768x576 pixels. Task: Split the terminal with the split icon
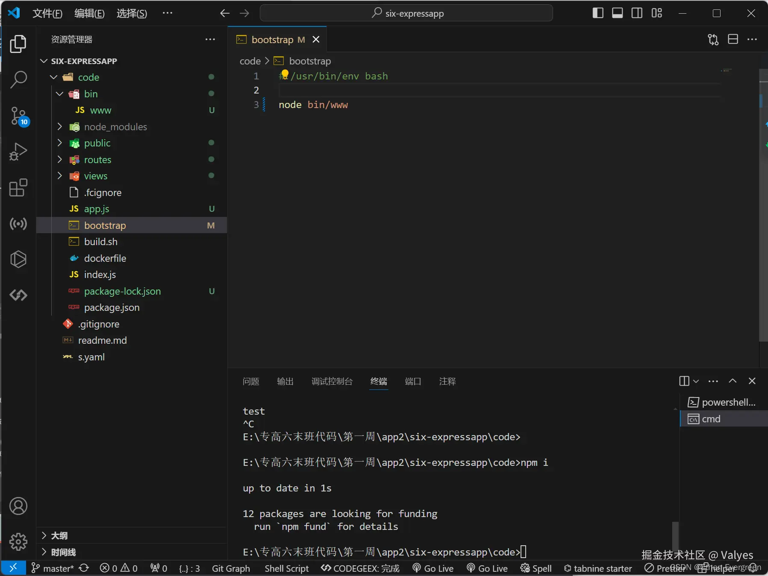684,381
